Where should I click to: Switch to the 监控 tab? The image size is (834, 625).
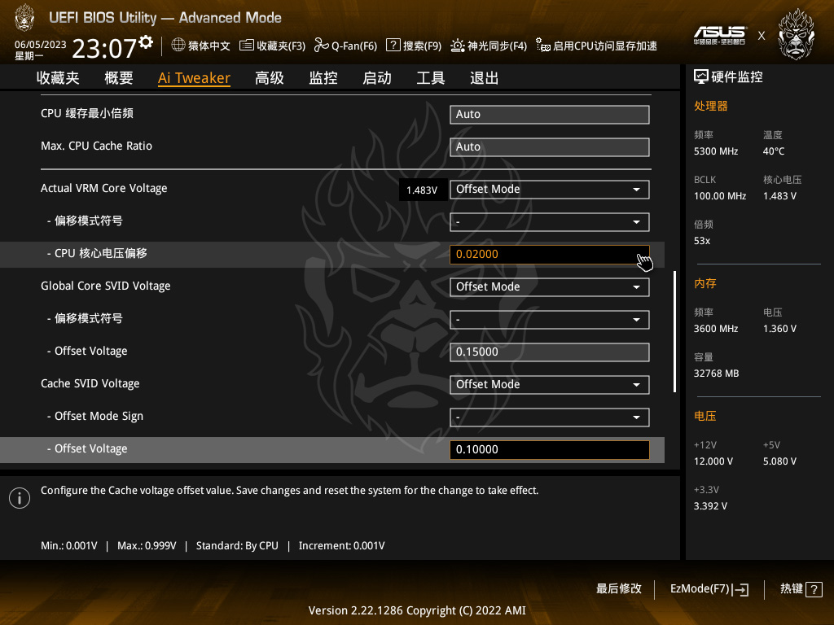tap(323, 77)
